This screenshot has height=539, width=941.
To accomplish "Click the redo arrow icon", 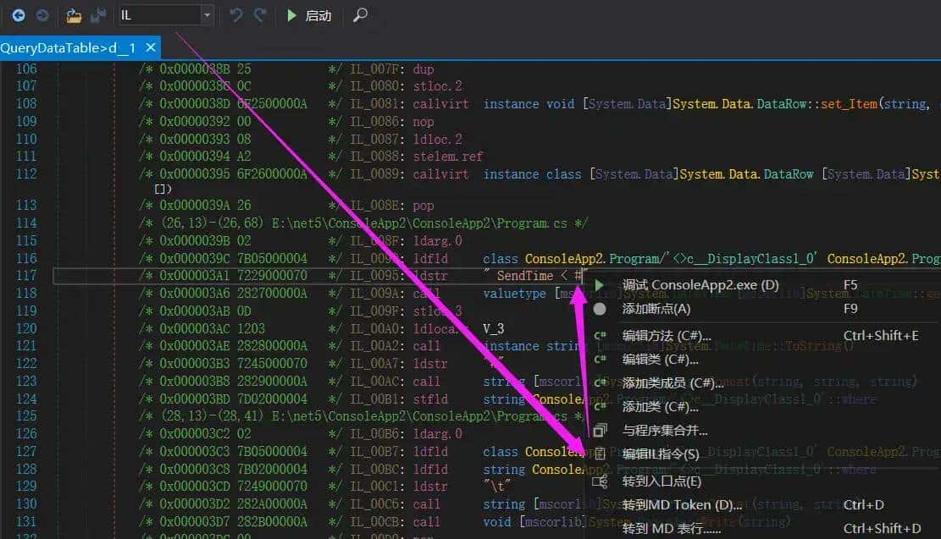I will [259, 14].
